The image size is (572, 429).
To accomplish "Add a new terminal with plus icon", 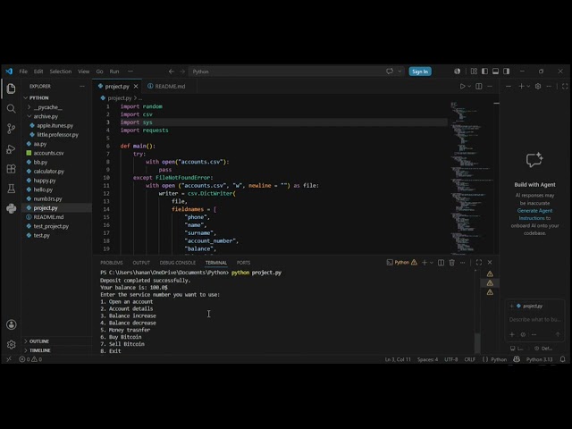I will pos(425,263).
